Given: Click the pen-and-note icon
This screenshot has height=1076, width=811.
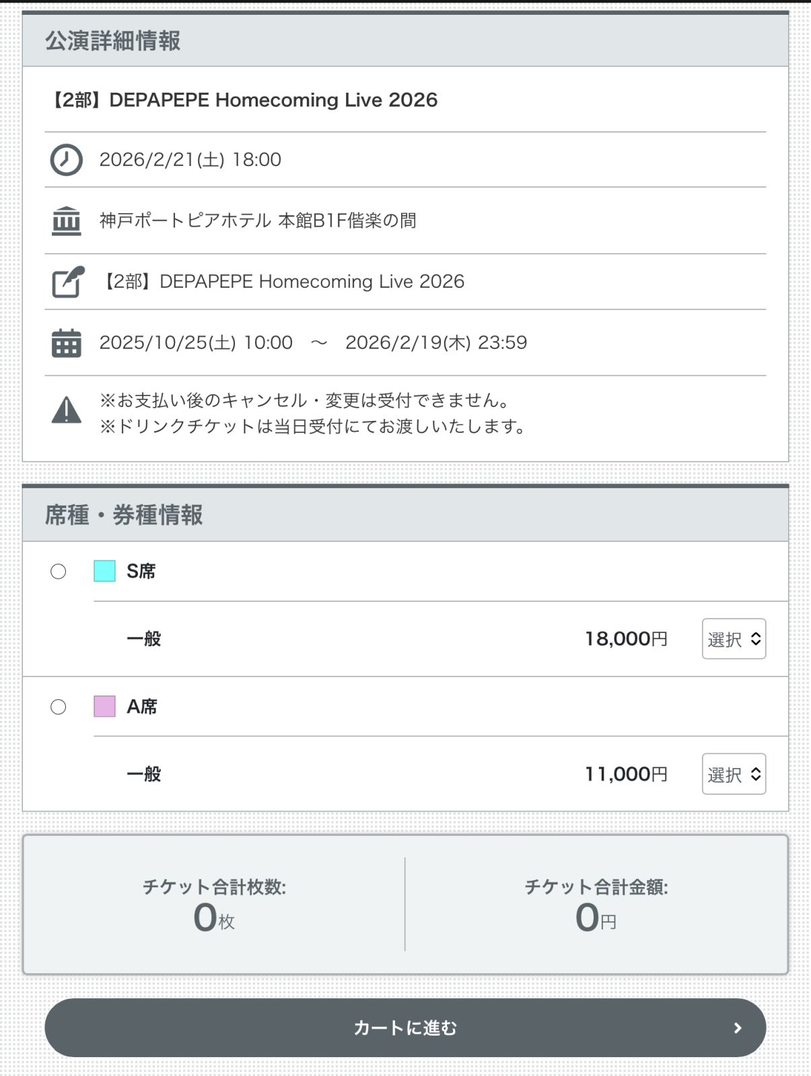Looking at the screenshot, I should (x=68, y=282).
